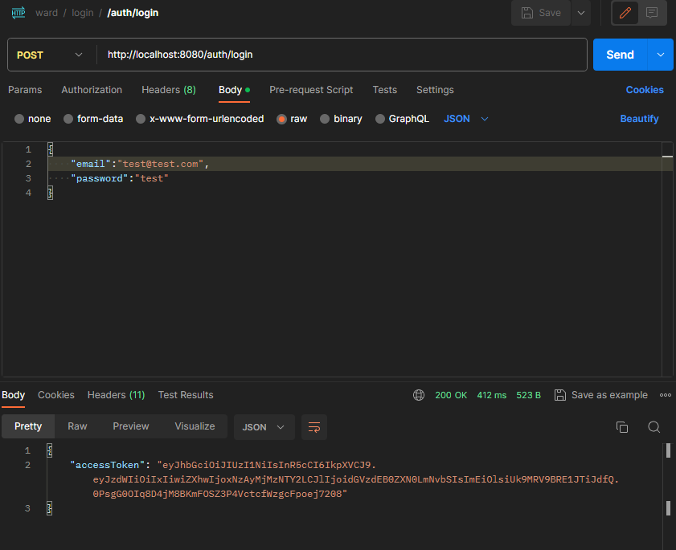Open the Tests tab
This screenshot has width=676, height=550.
[x=384, y=90]
